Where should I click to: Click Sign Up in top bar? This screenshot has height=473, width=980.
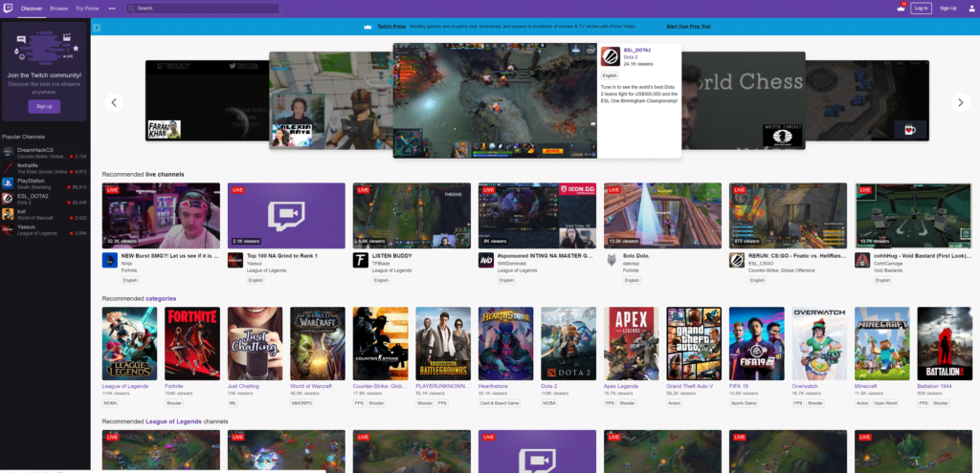coord(948,8)
